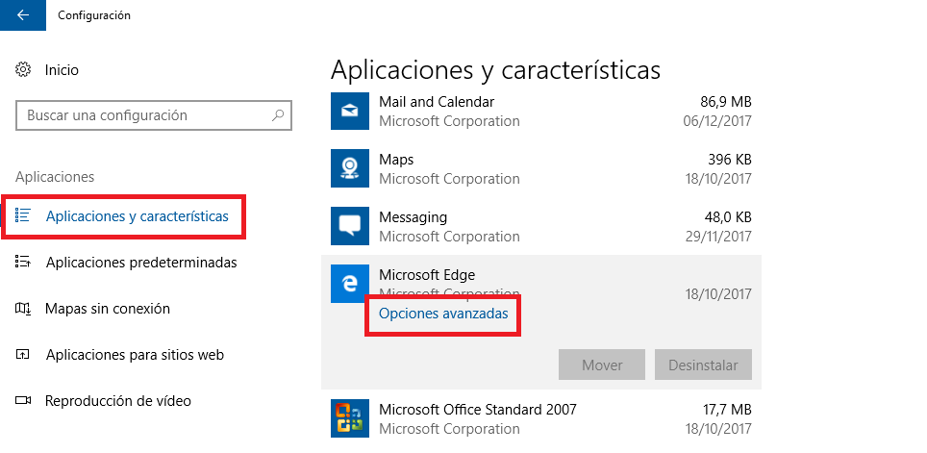Image resolution: width=927 pixels, height=453 pixels.
Task: Click the Aplicaciones predeterminadas icon
Action: click(x=22, y=262)
